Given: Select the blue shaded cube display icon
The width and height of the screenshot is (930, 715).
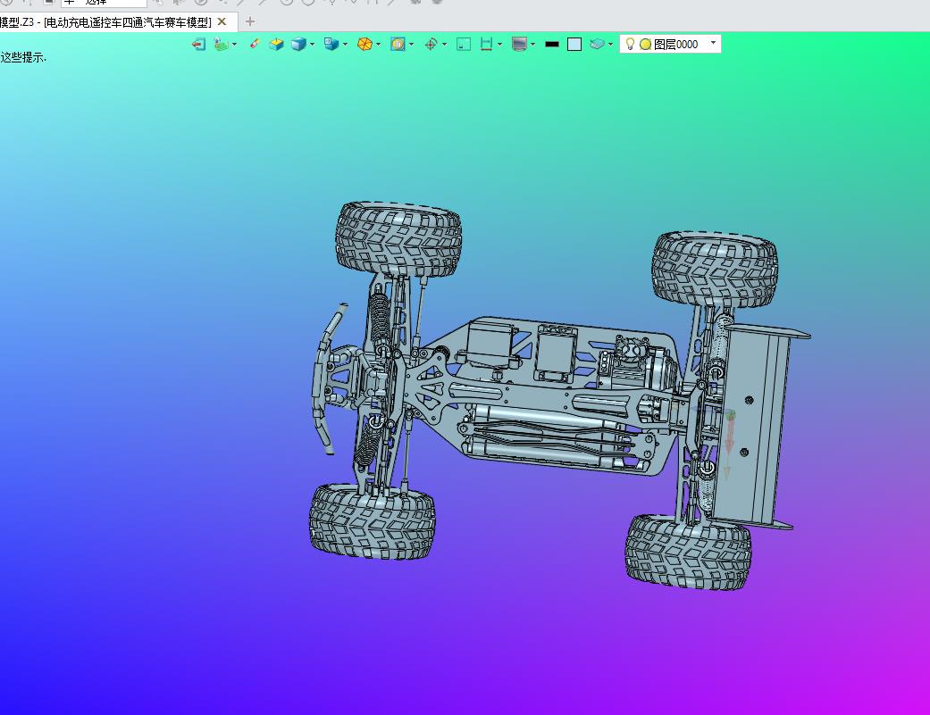Looking at the screenshot, I should click(x=298, y=44).
